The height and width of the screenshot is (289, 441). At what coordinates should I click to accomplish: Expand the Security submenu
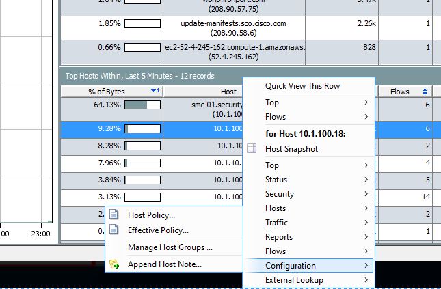[309, 194]
